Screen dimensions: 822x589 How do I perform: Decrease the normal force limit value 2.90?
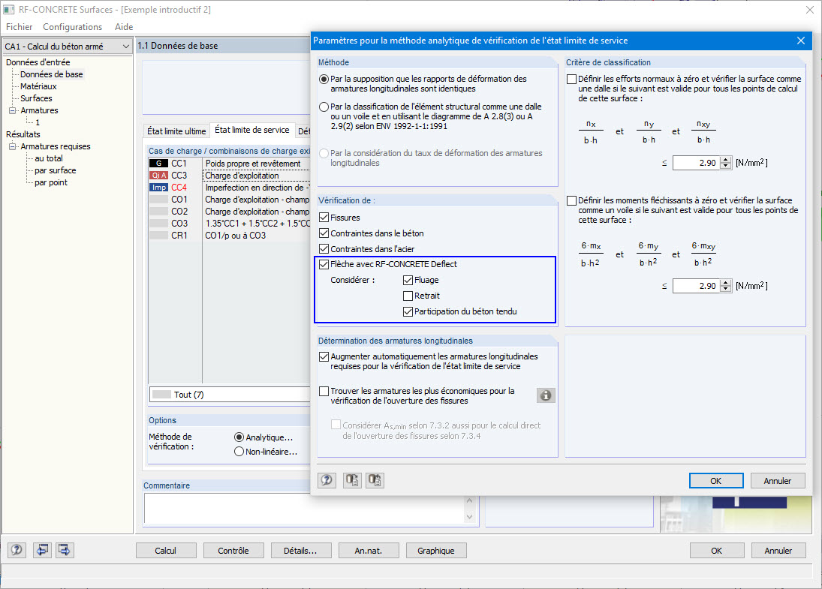[x=726, y=166]
